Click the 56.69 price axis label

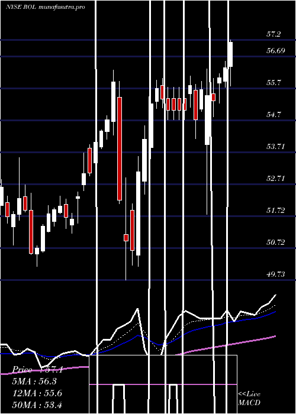click(x=276, y=50)
